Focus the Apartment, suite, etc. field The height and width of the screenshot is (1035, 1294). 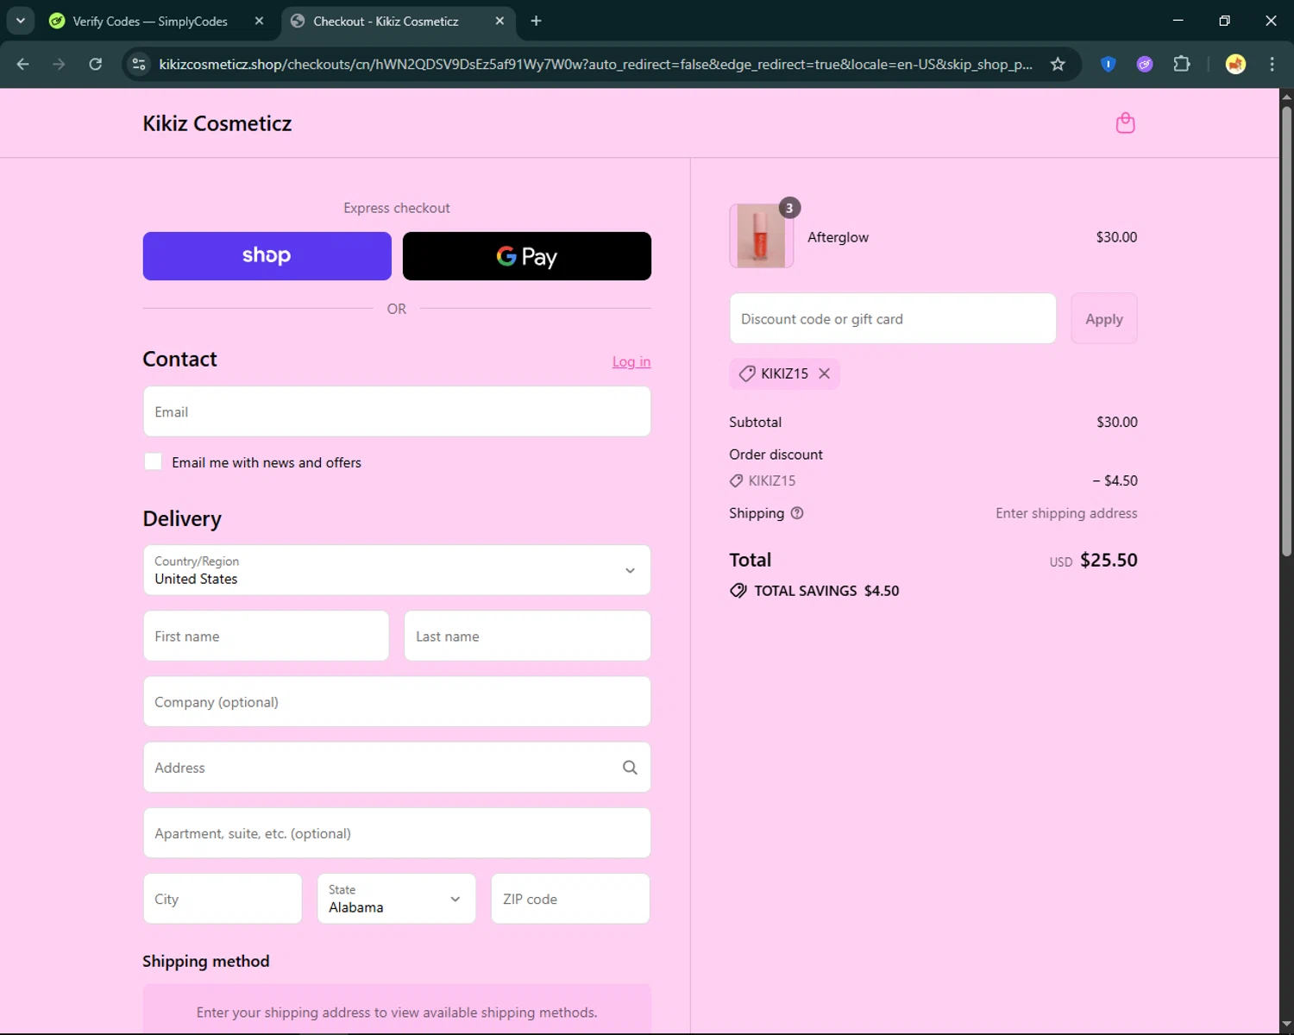(397, 833)
